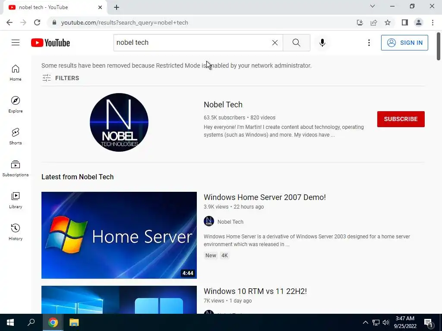Click the share page icon in address bar
This screenshot has height=331, width=442.
pyautogui.click(x=374, y=22)
